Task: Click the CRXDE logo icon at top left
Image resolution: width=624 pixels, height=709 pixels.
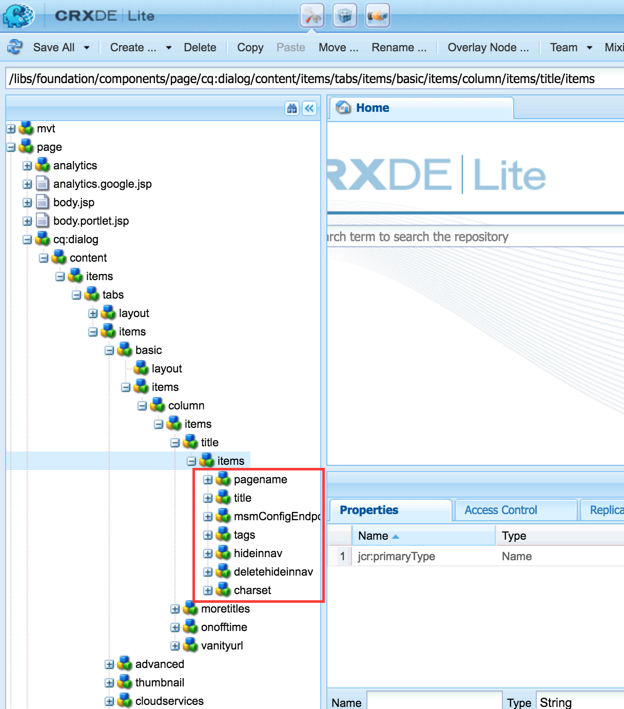Action: point(19,15)
